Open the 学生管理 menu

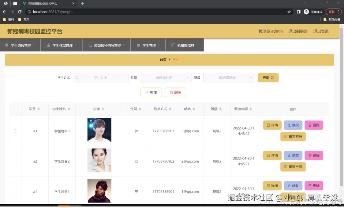[x=148, y=45]
